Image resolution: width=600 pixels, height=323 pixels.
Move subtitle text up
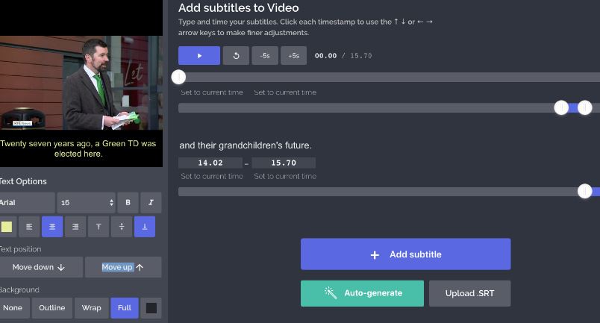(x=123, y=267)
